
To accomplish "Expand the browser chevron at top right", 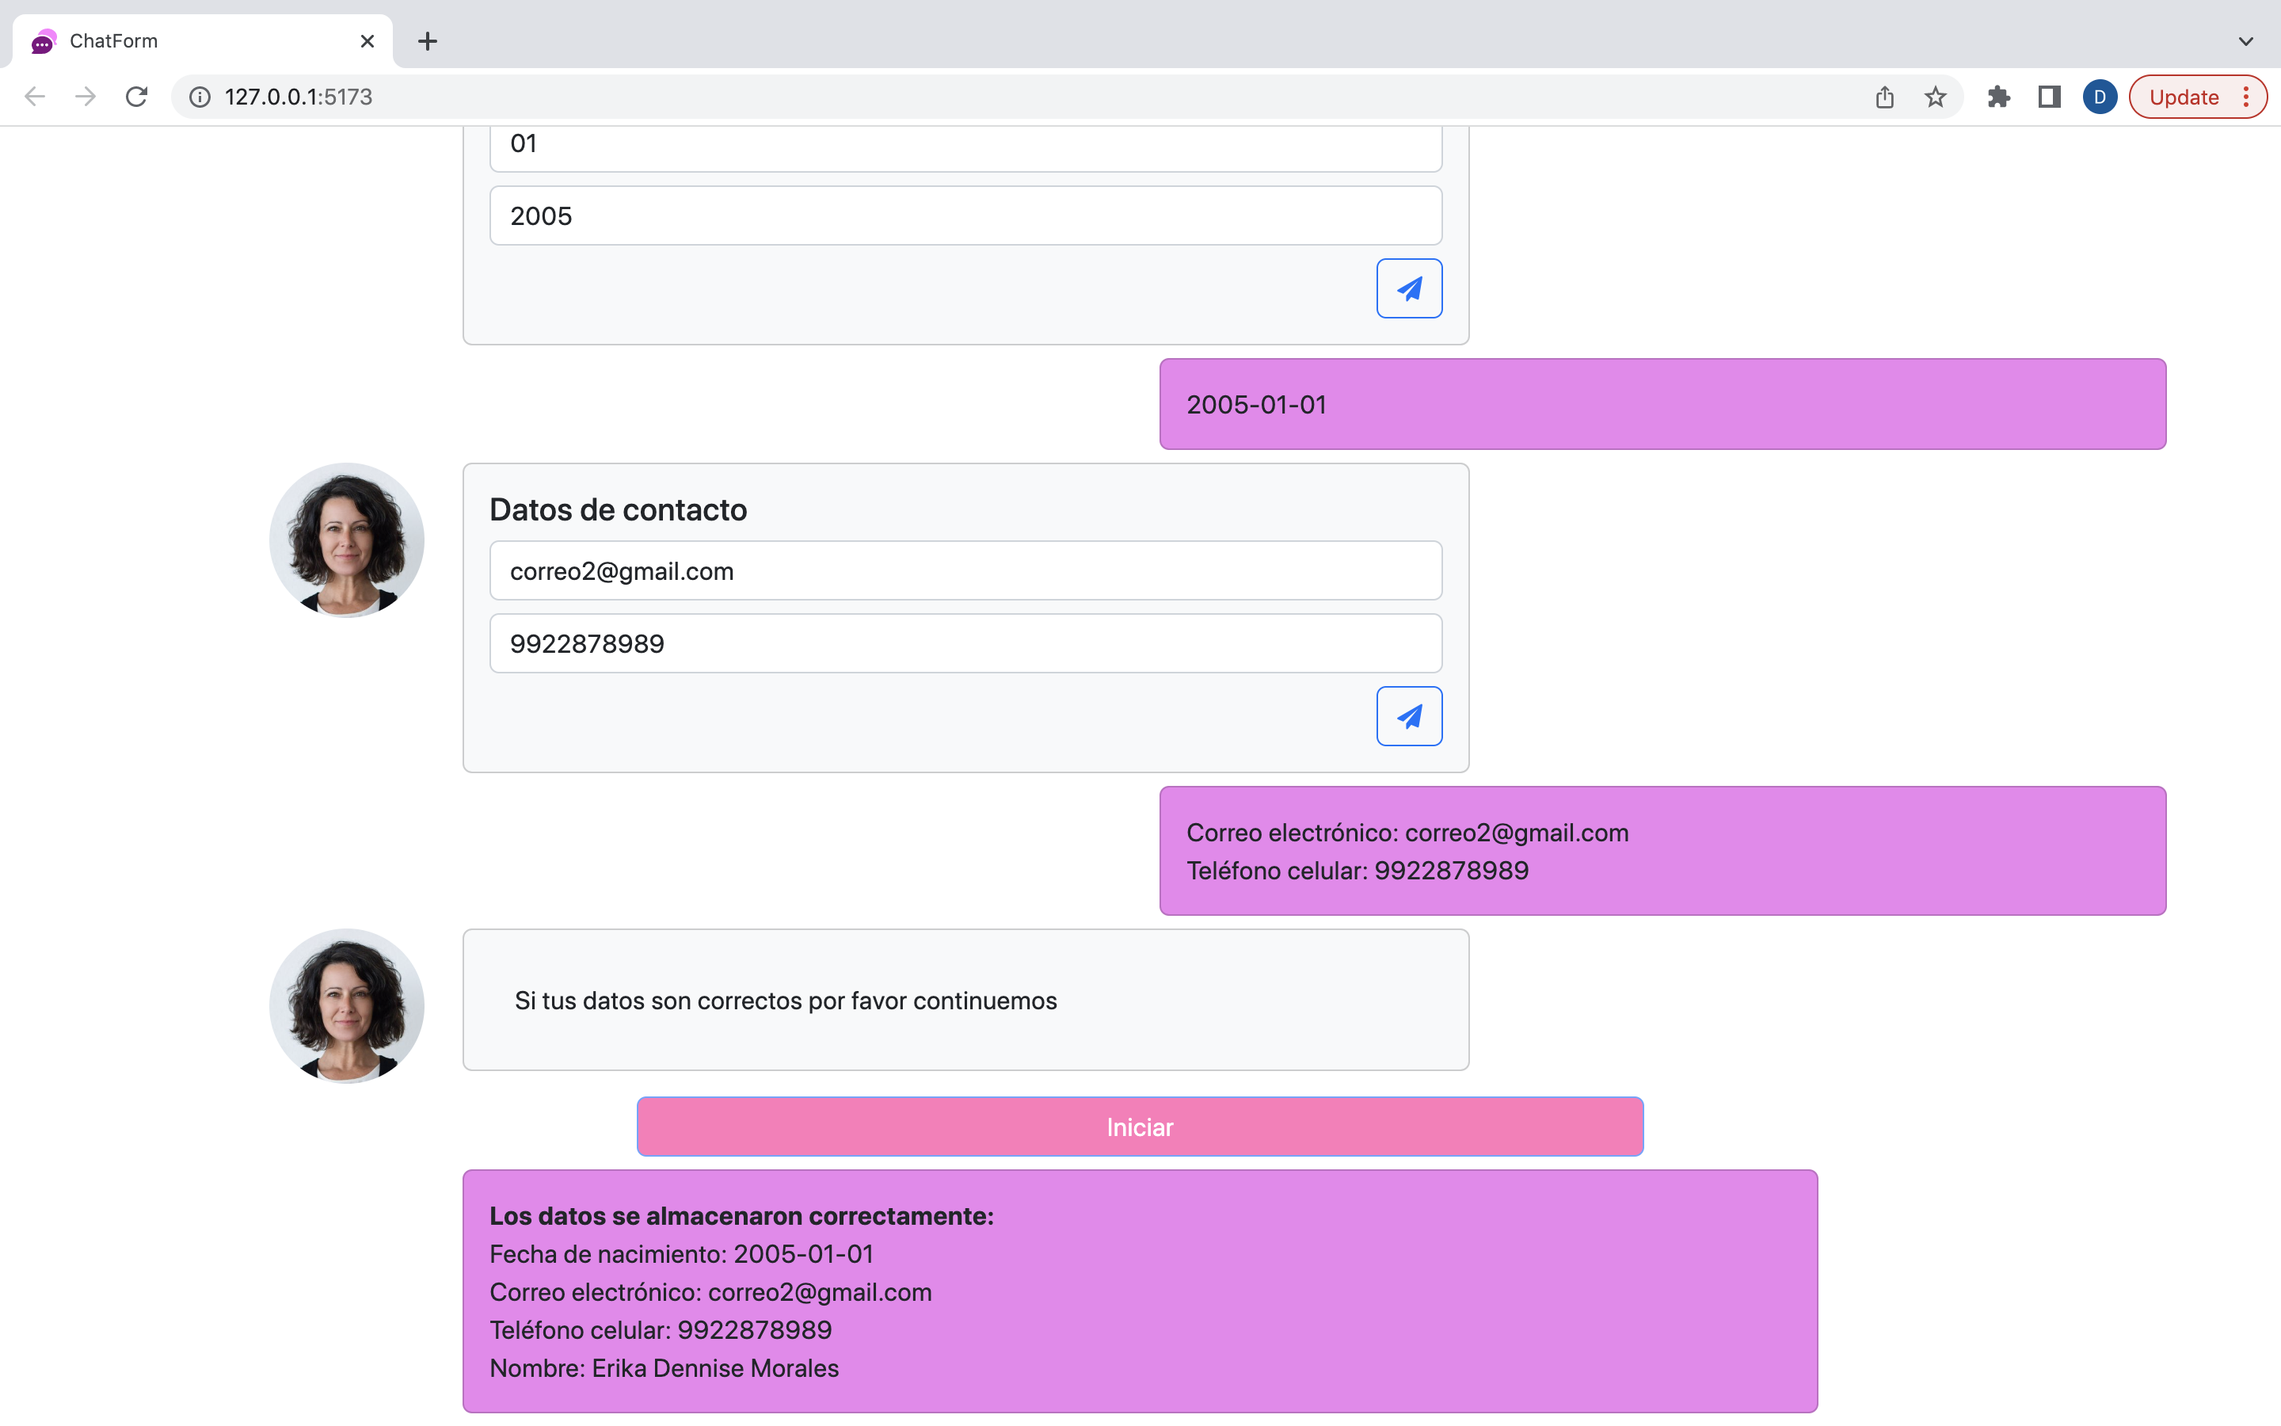I will [2245, 40].
